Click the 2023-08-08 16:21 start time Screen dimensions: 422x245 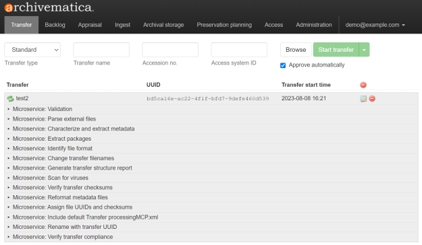coord(304,98)
